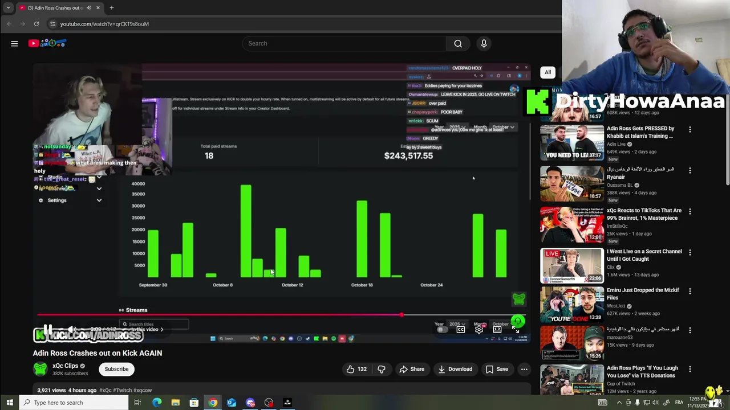This screenshot has width=730, height=410.
Task: Open File Explorer from the taskbar
Action: tap(176, 403)
